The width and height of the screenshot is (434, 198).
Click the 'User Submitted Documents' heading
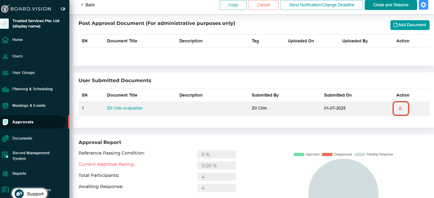[x=115, y=81]
